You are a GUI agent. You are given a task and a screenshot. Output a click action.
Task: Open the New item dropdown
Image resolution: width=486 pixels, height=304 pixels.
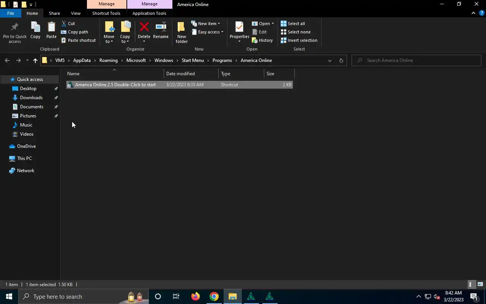click(205, 24)
